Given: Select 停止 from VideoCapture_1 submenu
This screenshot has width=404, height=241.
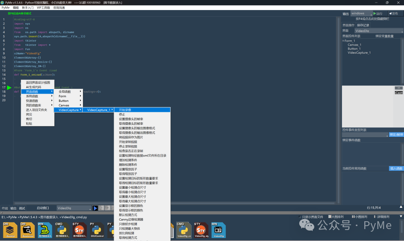Looking at the screenshot, I should point(142,114).
